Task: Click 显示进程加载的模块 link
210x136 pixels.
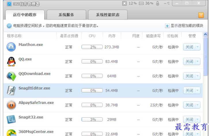Action: 187,26
